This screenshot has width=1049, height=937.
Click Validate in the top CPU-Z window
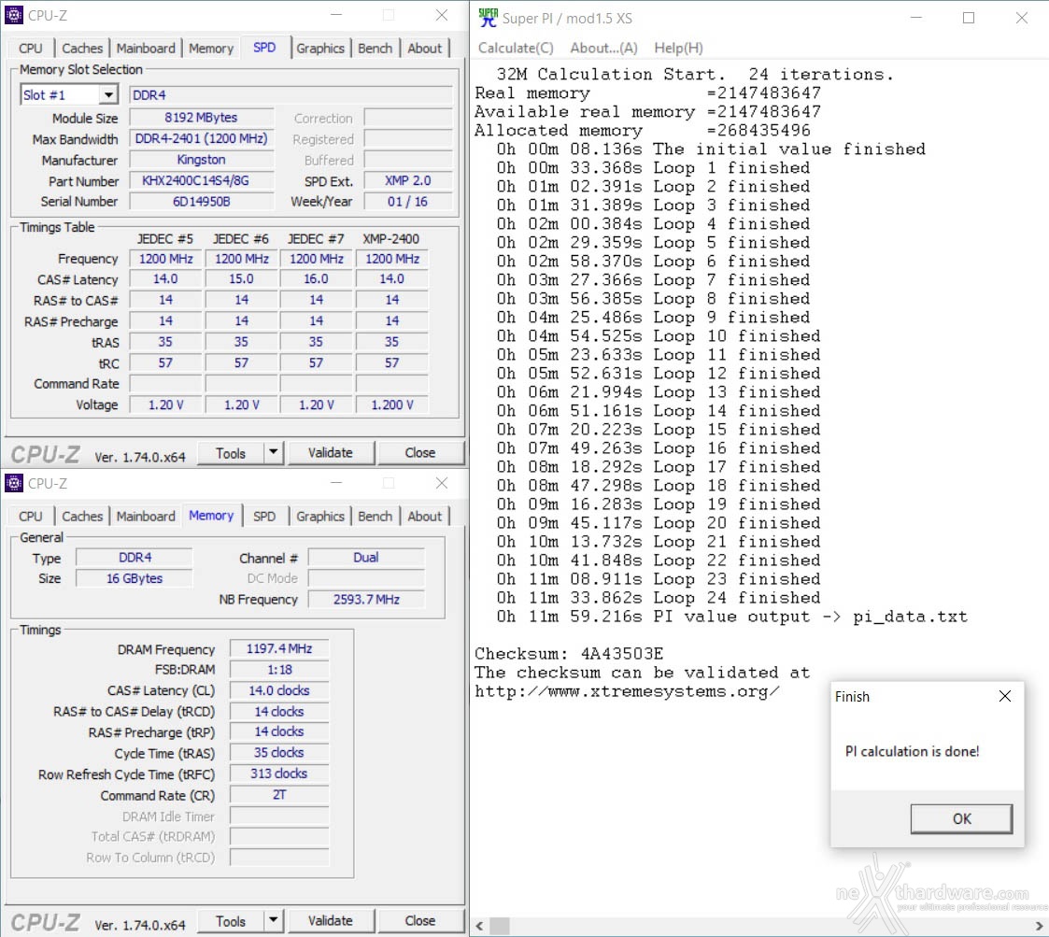point(331,452)
